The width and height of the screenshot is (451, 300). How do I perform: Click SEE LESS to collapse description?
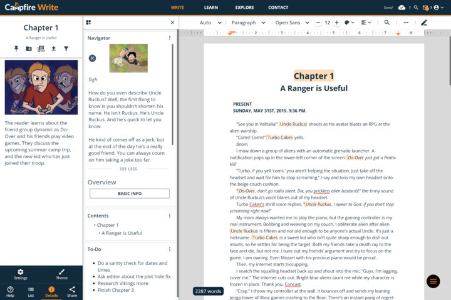point(128,169)
